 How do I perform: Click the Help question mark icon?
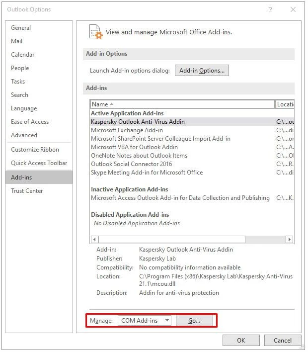(270, 9)
